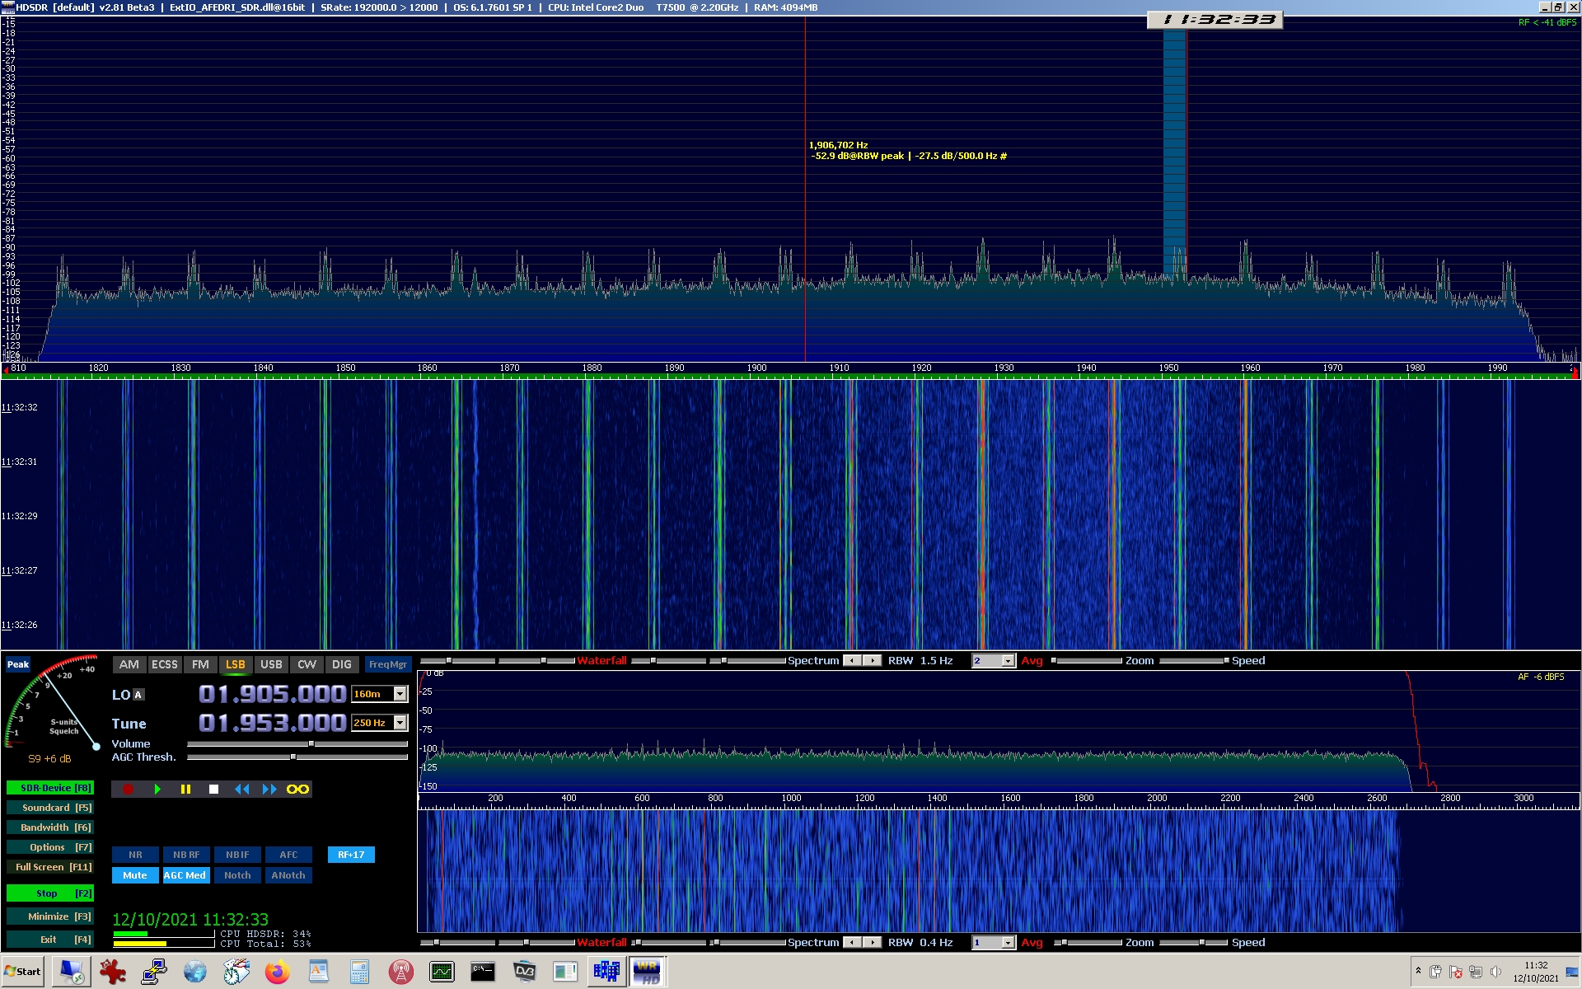Click the white Stop playback square

point(213,790)
